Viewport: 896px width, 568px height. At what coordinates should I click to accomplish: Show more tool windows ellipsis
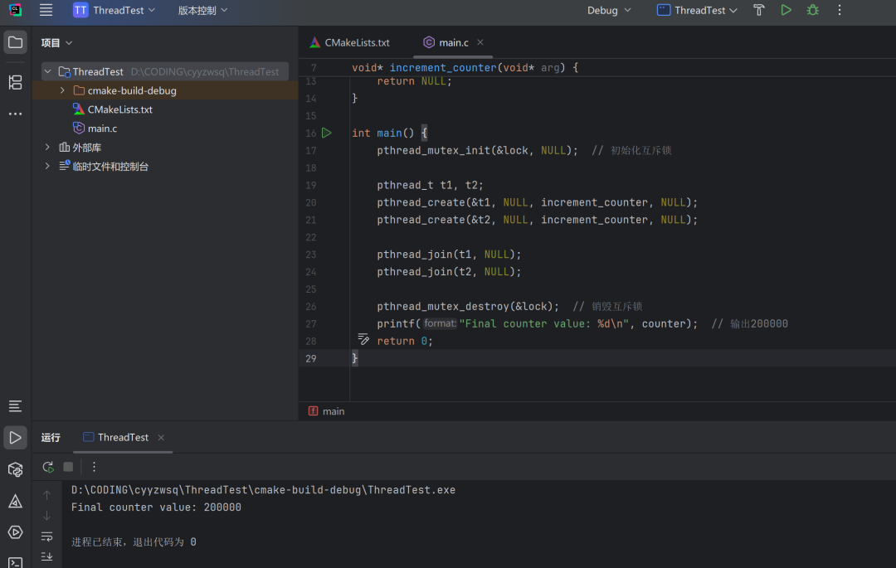click(x=16, y=114)
